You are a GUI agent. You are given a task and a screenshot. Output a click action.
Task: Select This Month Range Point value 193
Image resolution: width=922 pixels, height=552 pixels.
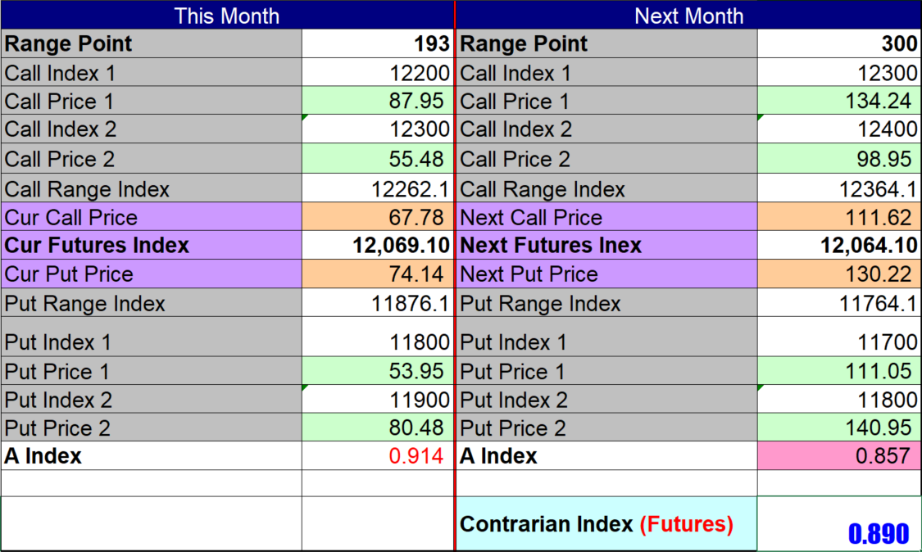point(378,44)
